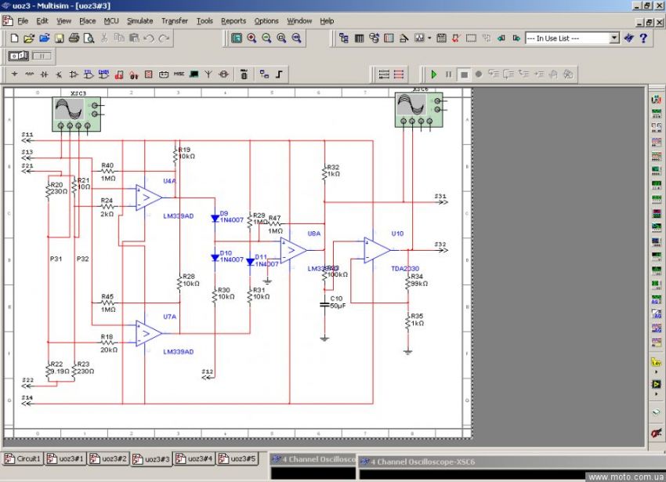Add a Multimeter instrument
The height and width of the screenshot is (482, 666).
tap(657, 100)
